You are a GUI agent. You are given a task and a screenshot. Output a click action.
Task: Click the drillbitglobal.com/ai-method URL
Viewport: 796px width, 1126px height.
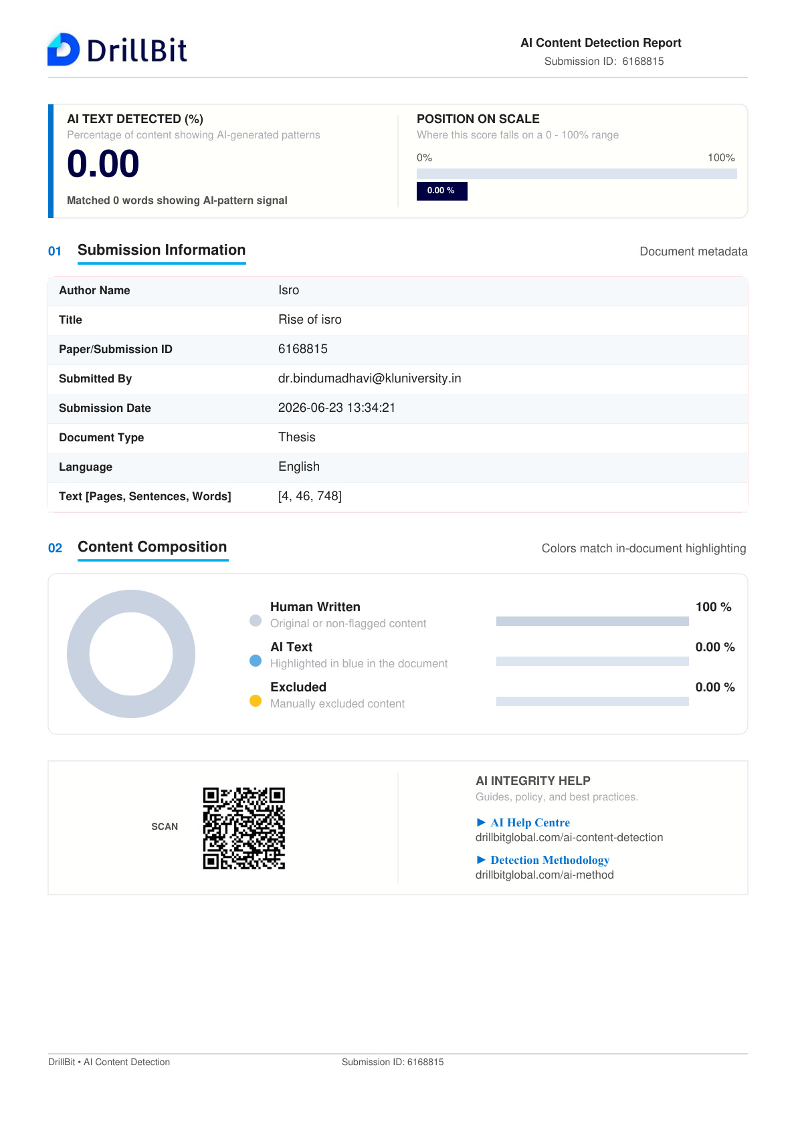pyautogui.click(x=544, y=875)
